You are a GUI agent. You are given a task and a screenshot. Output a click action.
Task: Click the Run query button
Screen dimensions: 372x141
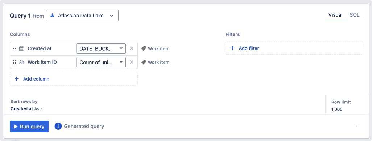click(29, 127)
